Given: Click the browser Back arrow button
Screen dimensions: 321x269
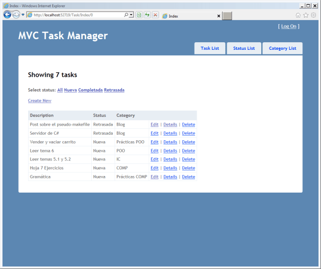Looking at the screenshot, I should [7, 15].
